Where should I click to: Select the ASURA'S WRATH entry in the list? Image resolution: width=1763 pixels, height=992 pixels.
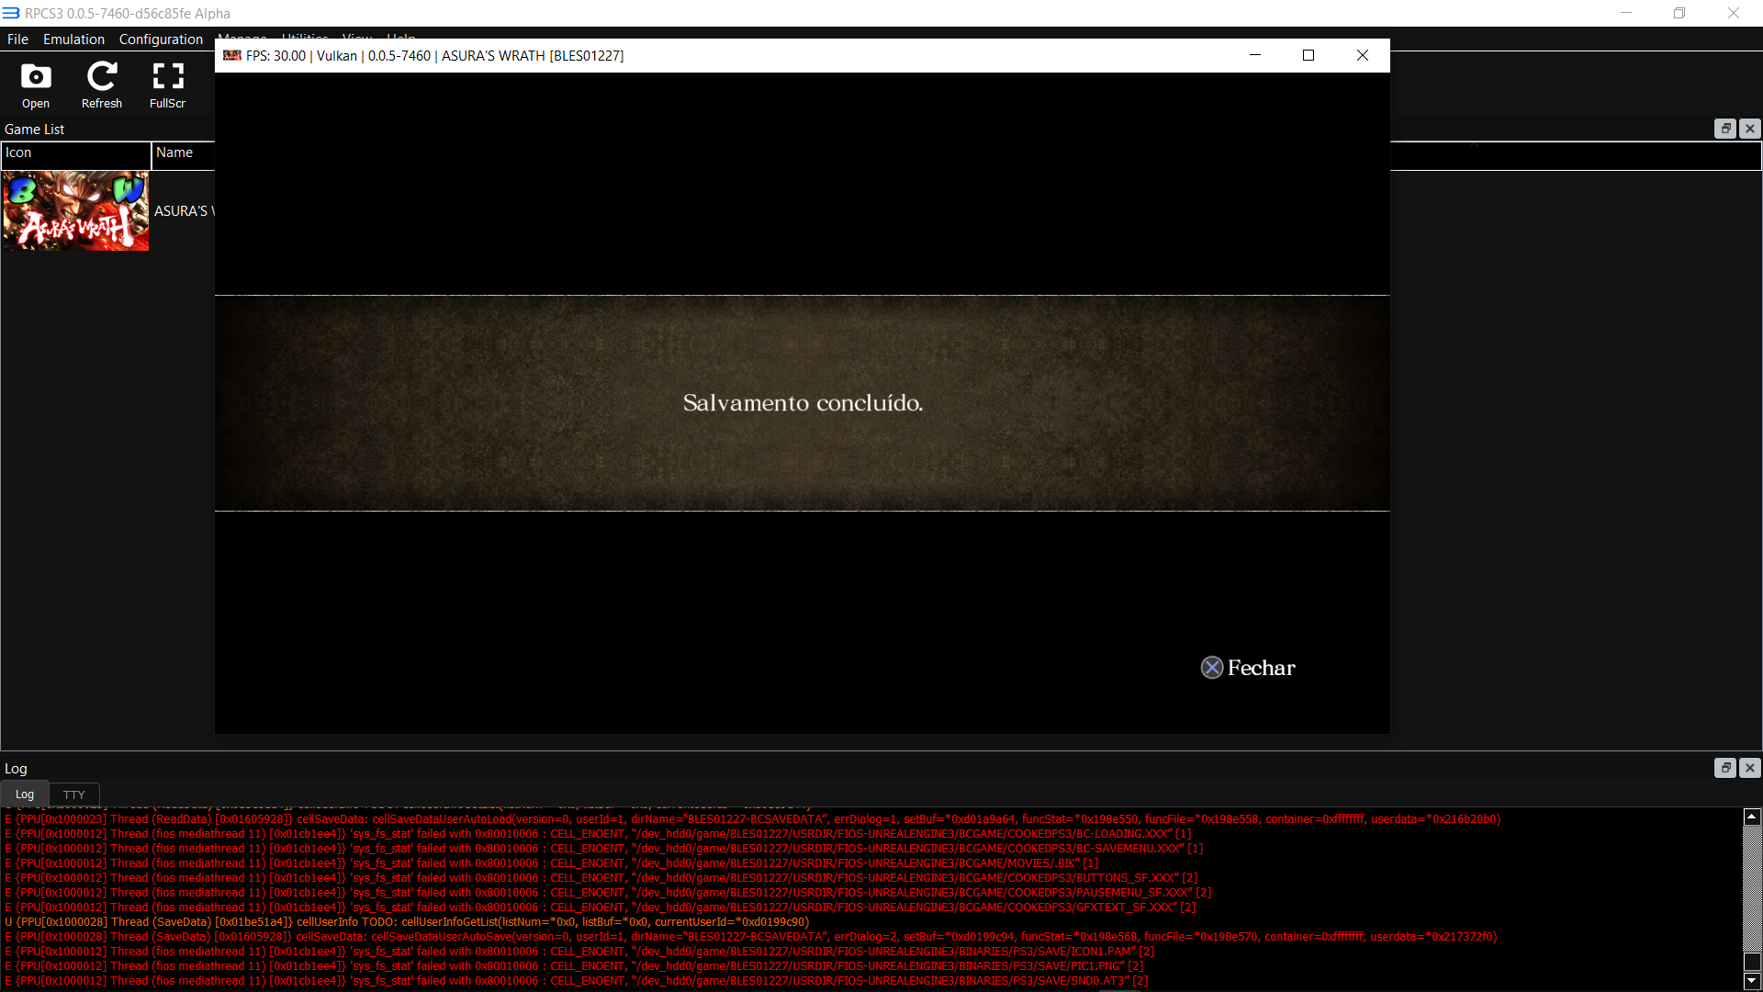[x=184, y=210]
